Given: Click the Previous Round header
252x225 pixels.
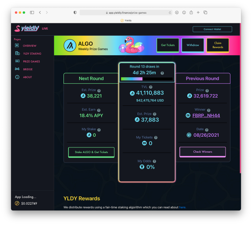Looking at the screenshot, I should [203, 79].
